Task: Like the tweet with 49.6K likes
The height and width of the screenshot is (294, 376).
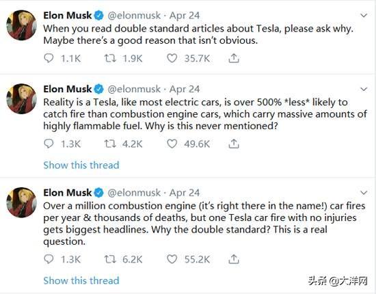Action: [x=172, y=144]
